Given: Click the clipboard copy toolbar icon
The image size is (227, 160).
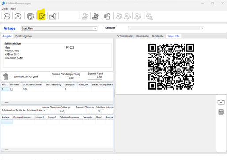Looking at the screenshot, I should coord(107,16).
